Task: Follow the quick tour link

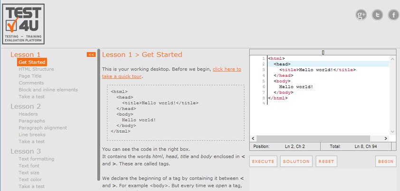Action: [x=227, y=69]
